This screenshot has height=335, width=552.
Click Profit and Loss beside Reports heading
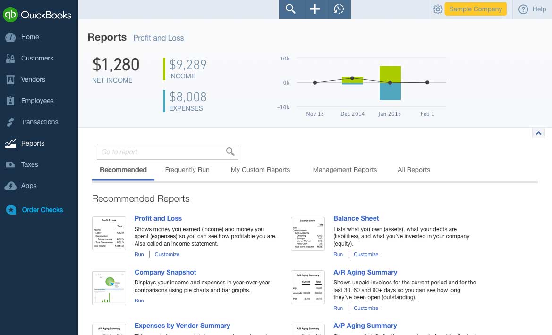158,38
